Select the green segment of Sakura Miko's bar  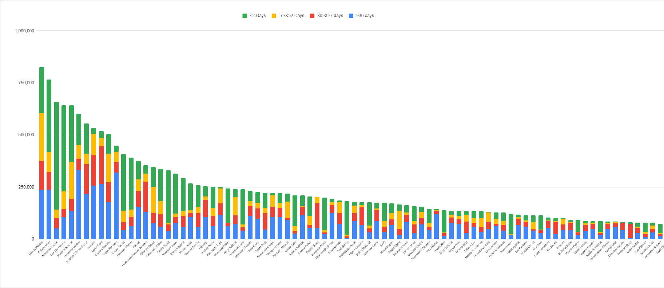click(49, 115)
